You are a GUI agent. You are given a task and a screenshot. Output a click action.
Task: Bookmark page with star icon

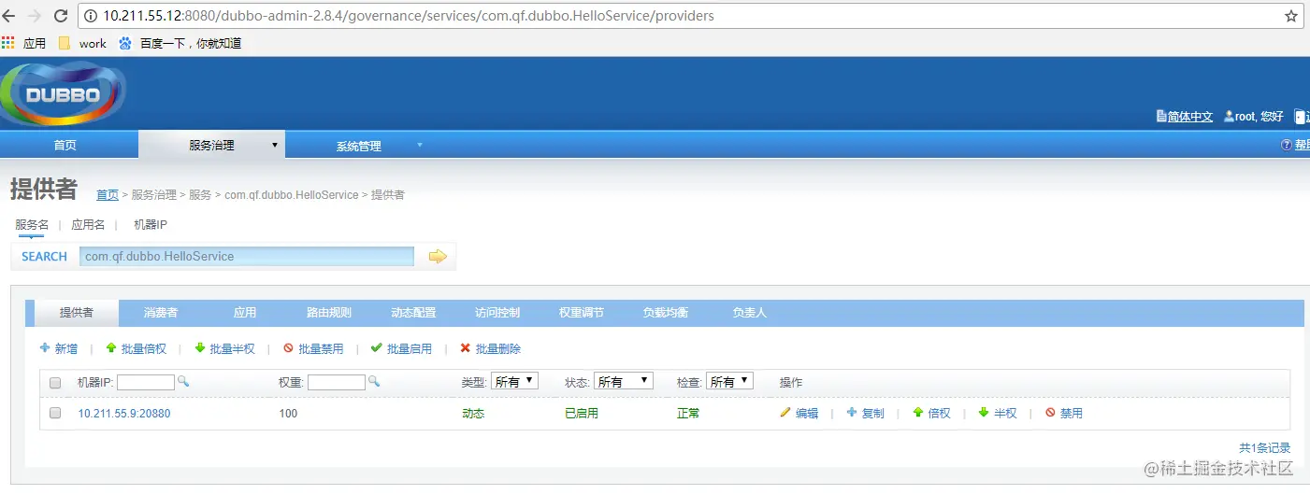tap(1291, 16)
